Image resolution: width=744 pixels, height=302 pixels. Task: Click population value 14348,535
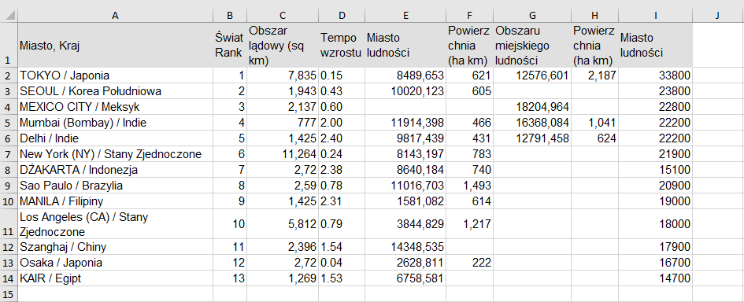(x=405, y=247)
